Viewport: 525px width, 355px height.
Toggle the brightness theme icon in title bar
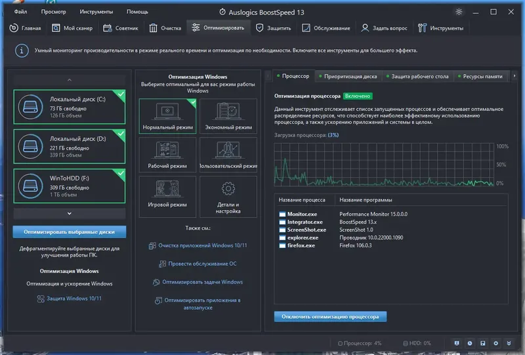pos(459,12)
